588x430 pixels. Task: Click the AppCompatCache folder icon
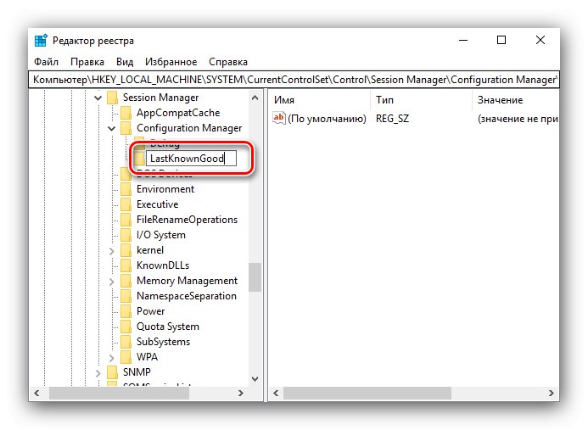[126, 113]
